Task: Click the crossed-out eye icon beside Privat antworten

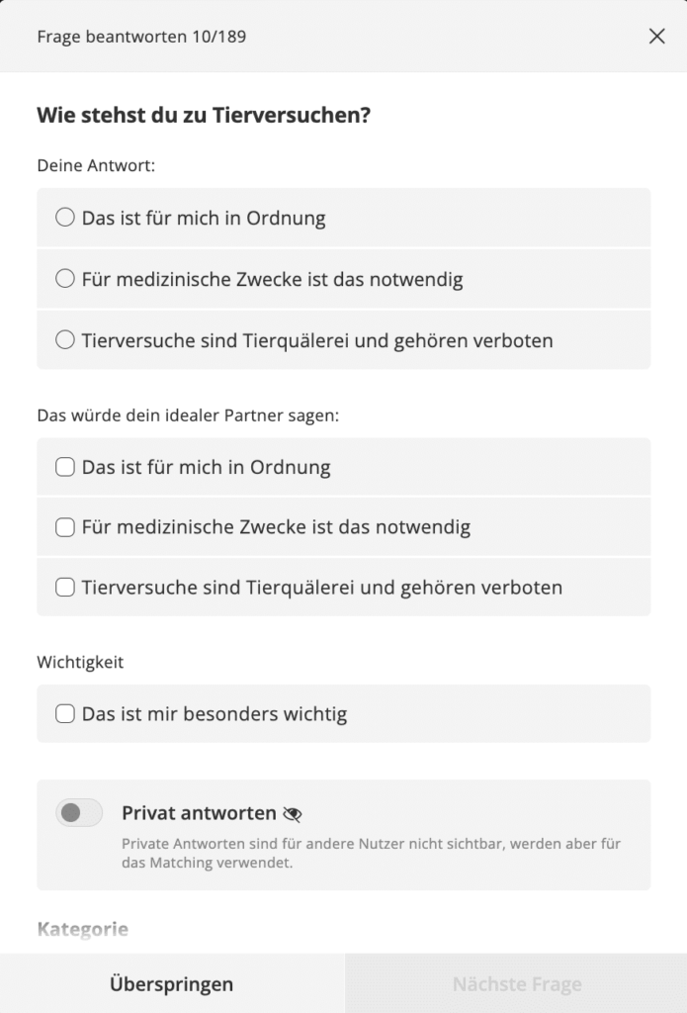Action: click(x=292, y=814)
